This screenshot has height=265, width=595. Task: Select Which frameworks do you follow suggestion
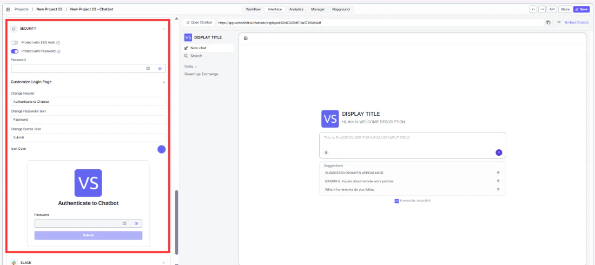coord(413,189)
